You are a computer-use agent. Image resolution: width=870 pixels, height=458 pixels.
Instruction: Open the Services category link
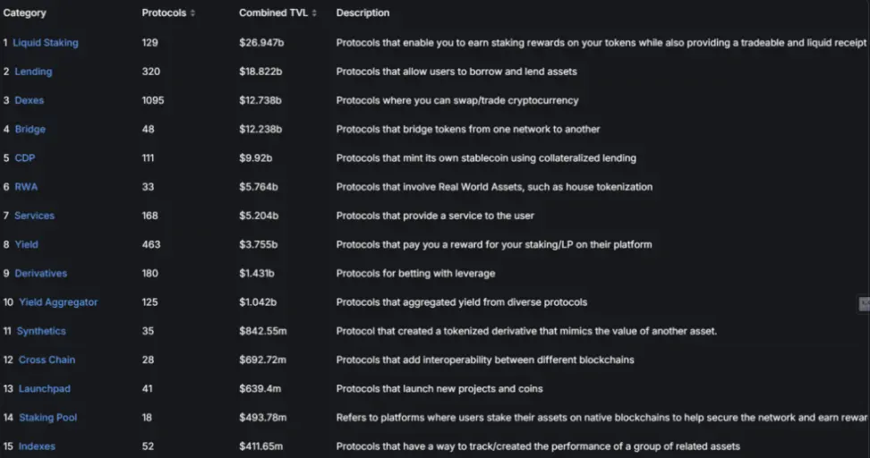point(35,216)
